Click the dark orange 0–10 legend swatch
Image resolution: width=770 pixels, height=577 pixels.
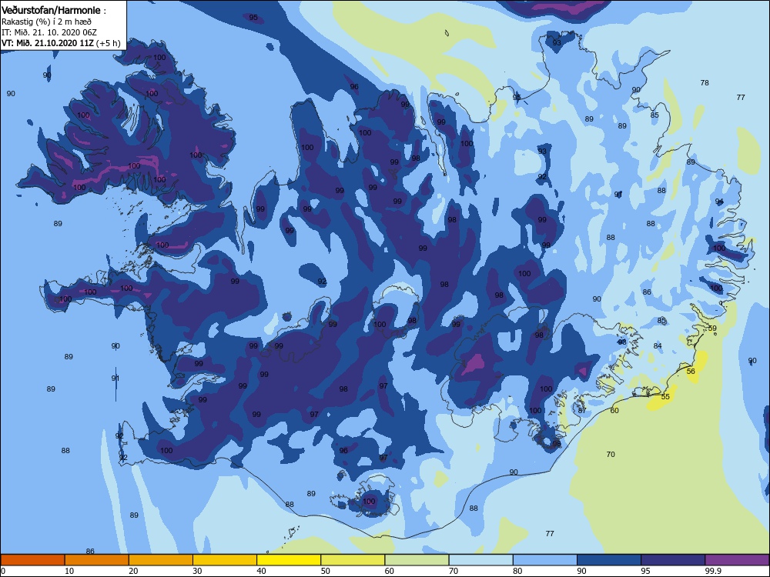(x=32, y=560)
